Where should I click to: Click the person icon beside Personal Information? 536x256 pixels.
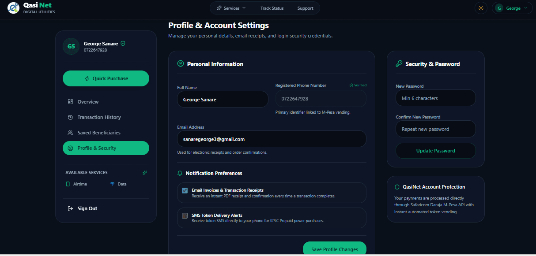pos(180,64)
